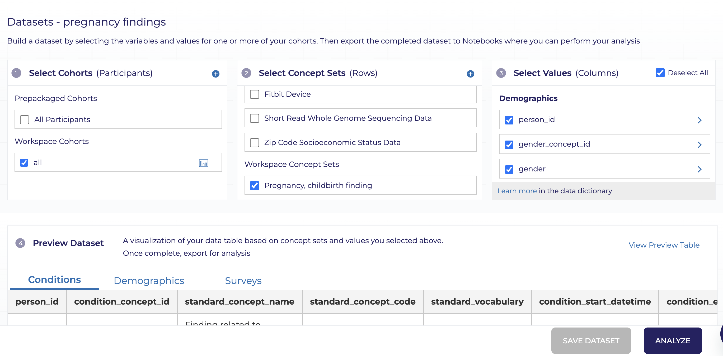Open the Surveys preview tab
Viewport: 723px width, 356px height.
coord(243,281)
